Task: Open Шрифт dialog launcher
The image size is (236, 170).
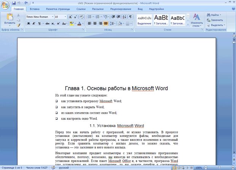Action: pos(83,30)
